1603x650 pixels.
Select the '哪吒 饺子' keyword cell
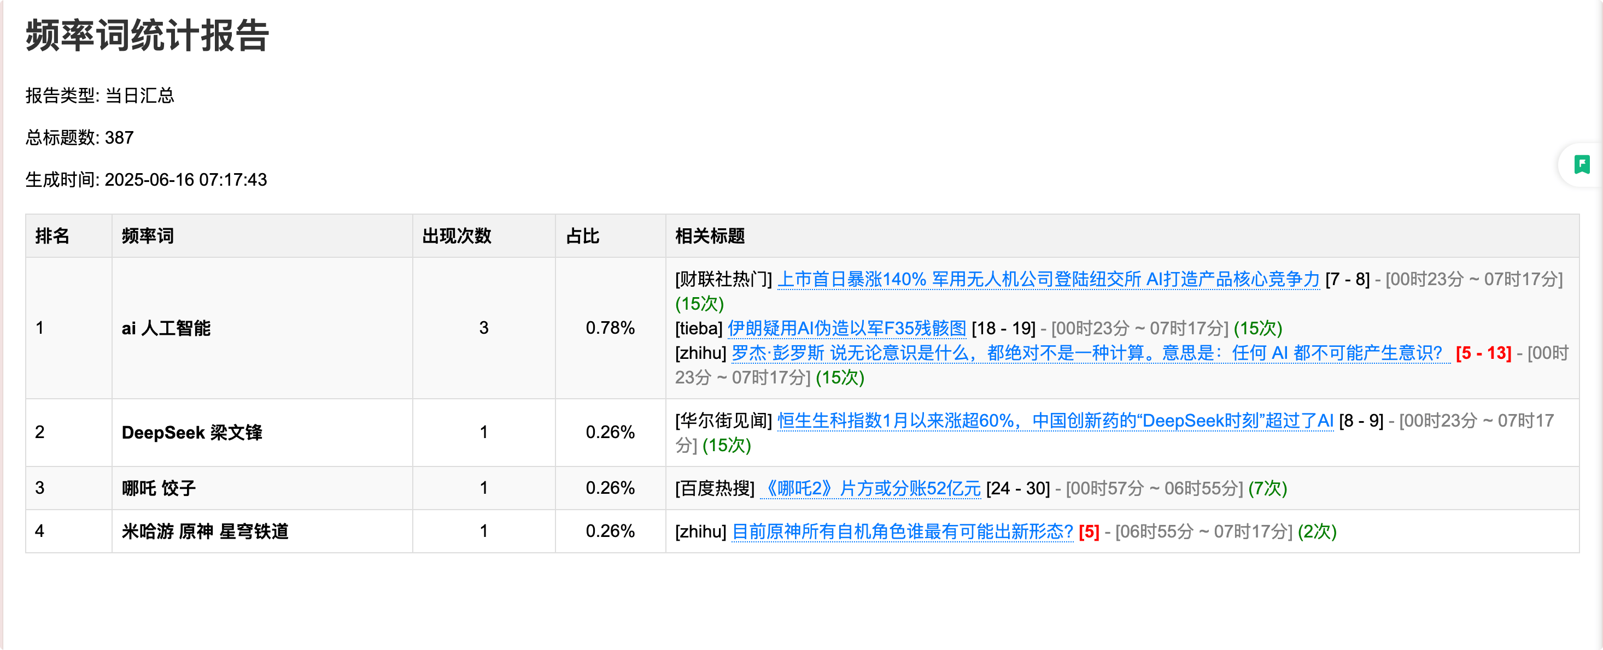pos(262,488)
